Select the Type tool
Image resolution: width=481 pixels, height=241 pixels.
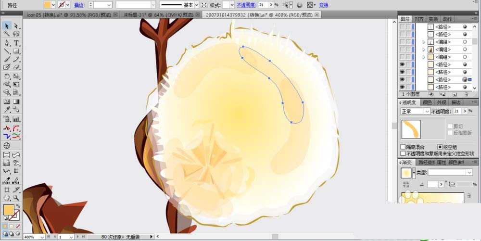(x=16, y=43)
